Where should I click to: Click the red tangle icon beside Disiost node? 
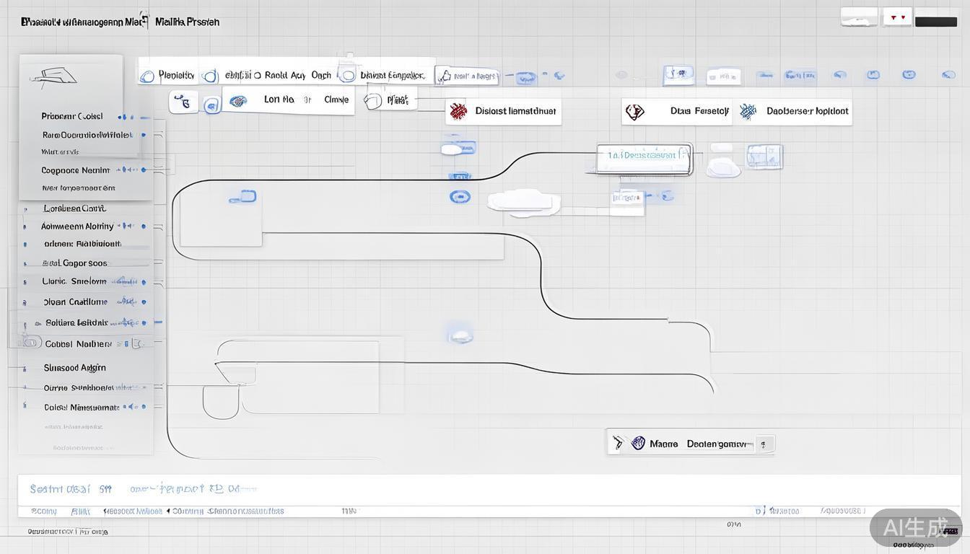click(x=458, y=111)
